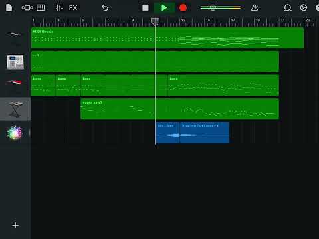Click bar 19 on the ruler

258,20
